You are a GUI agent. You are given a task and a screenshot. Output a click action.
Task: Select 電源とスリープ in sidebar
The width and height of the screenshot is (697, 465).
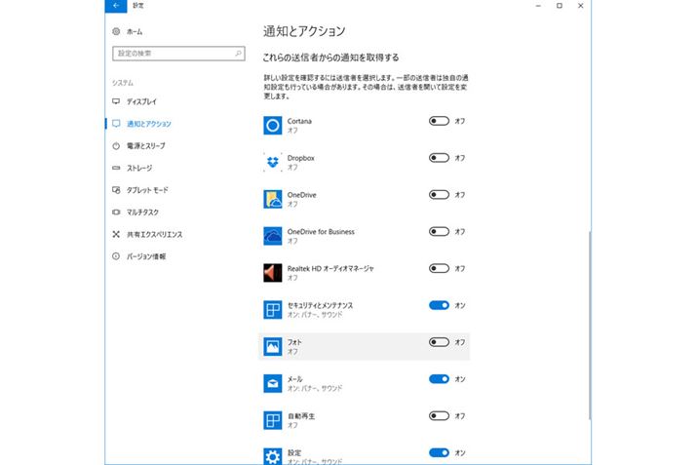click(145, 146)
